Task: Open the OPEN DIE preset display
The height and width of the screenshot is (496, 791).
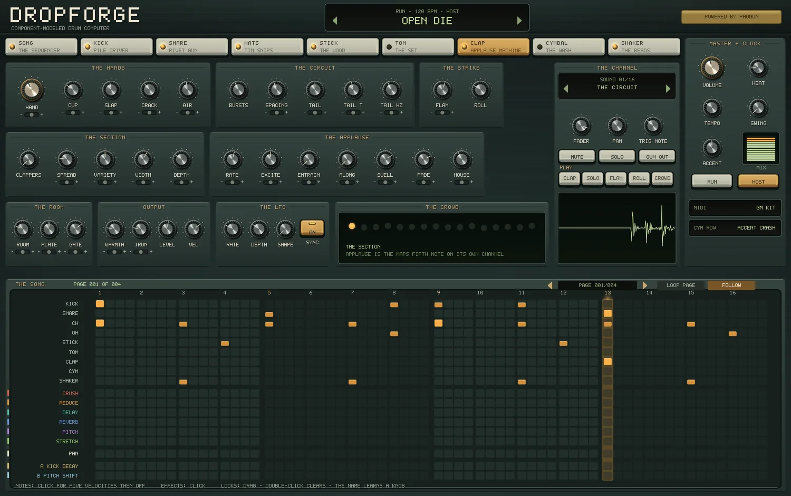Action: (427, 17)
